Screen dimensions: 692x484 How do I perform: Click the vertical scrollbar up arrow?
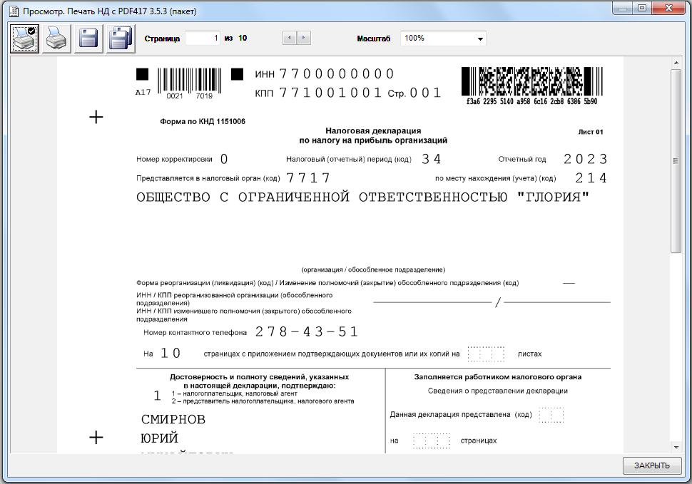click(676, 63)
